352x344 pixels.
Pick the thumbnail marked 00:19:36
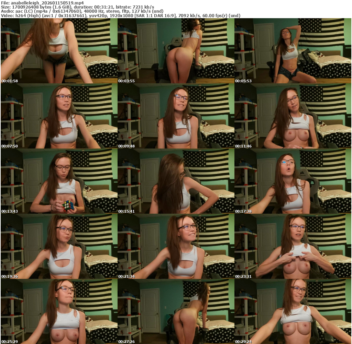tap(59, 246)
